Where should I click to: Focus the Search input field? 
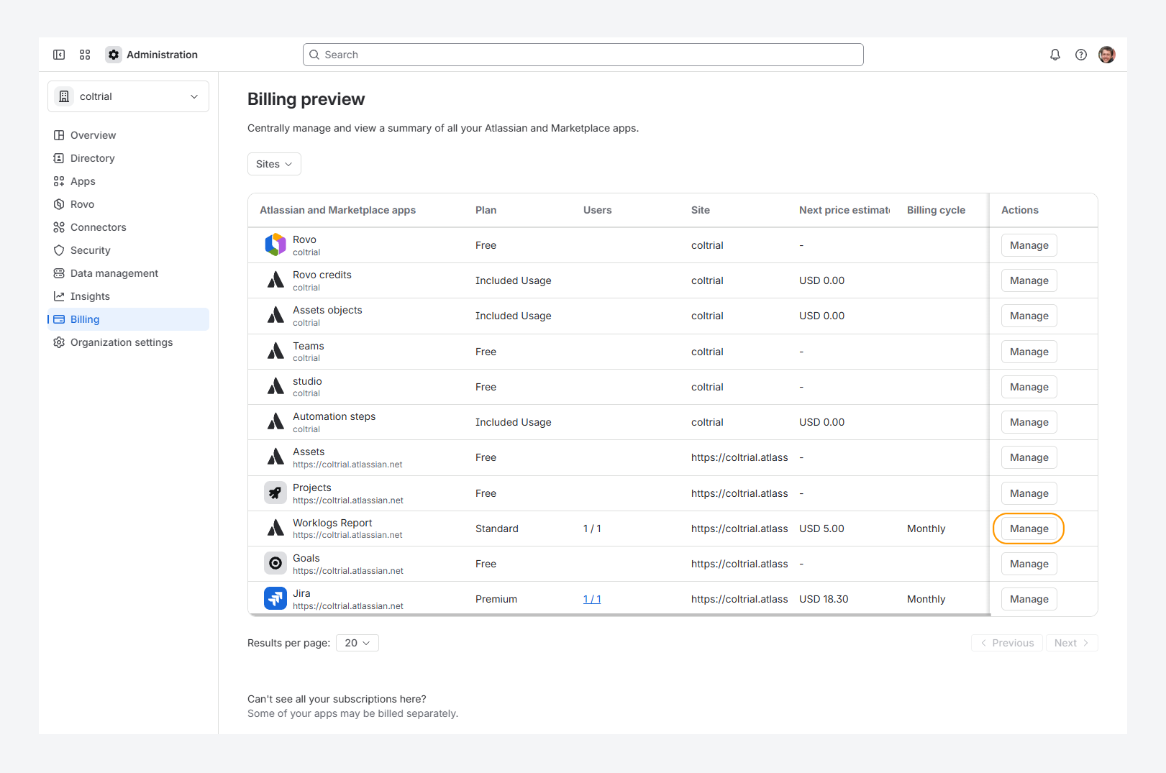point(583,55)
